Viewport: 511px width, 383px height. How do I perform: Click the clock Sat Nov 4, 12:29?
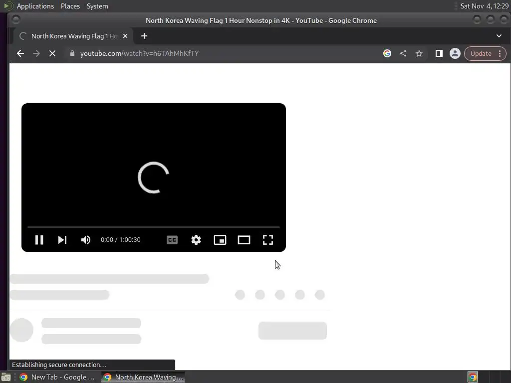coord(484,6)
